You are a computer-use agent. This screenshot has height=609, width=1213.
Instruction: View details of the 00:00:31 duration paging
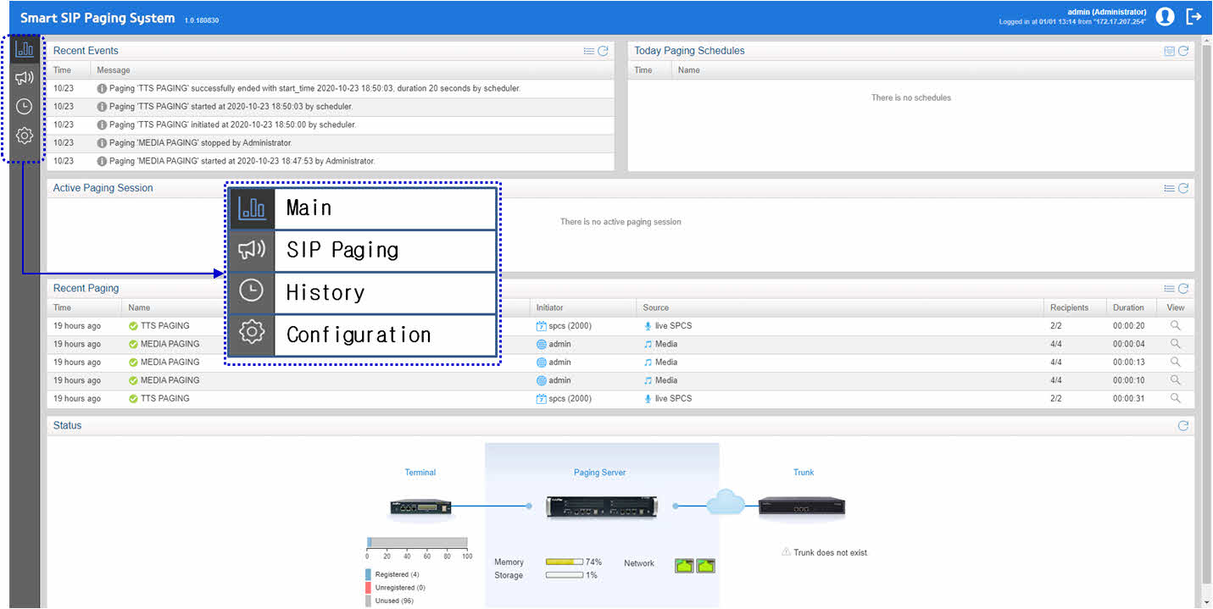tap(1176, 398)
